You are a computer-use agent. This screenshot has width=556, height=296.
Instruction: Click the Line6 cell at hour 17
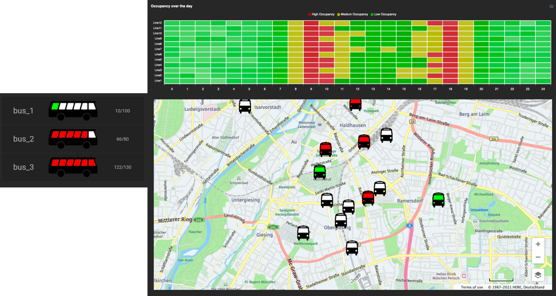click(435, 55)
